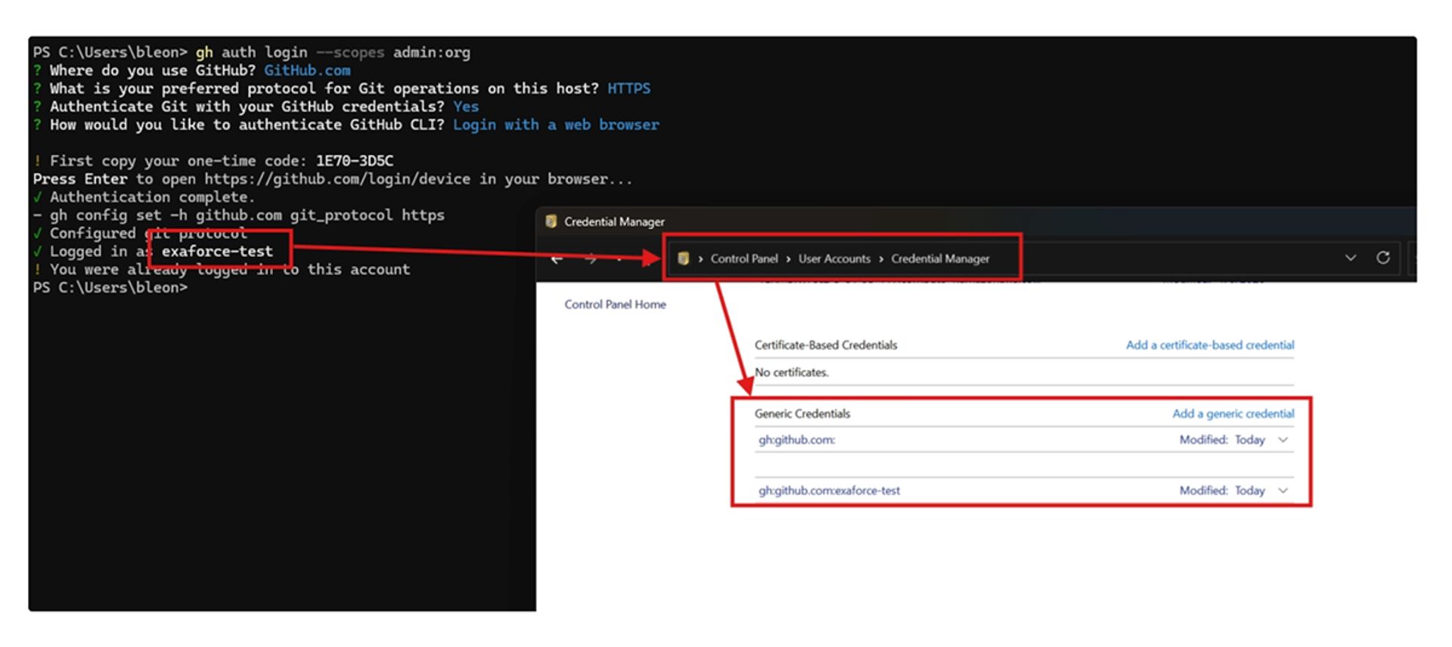Screen dimensions: 1452x647
Task: Select the Credential Manager breadcrumb segment
Action: pyautogui.click(x=940, y=258)
